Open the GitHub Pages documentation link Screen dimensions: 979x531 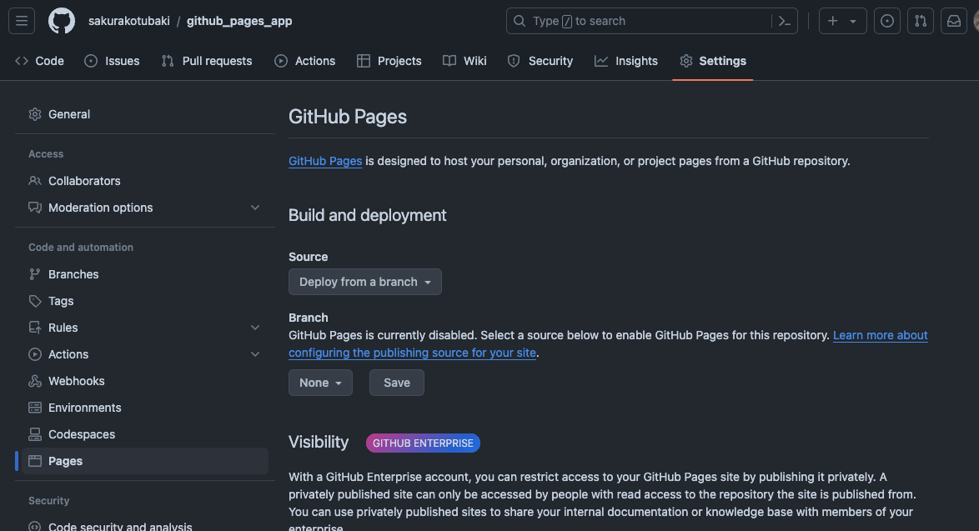pyautogui.click(x=325, y=161)
